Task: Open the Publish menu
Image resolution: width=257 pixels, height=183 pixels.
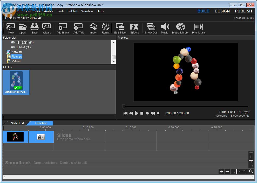Action: coord(73,11)
